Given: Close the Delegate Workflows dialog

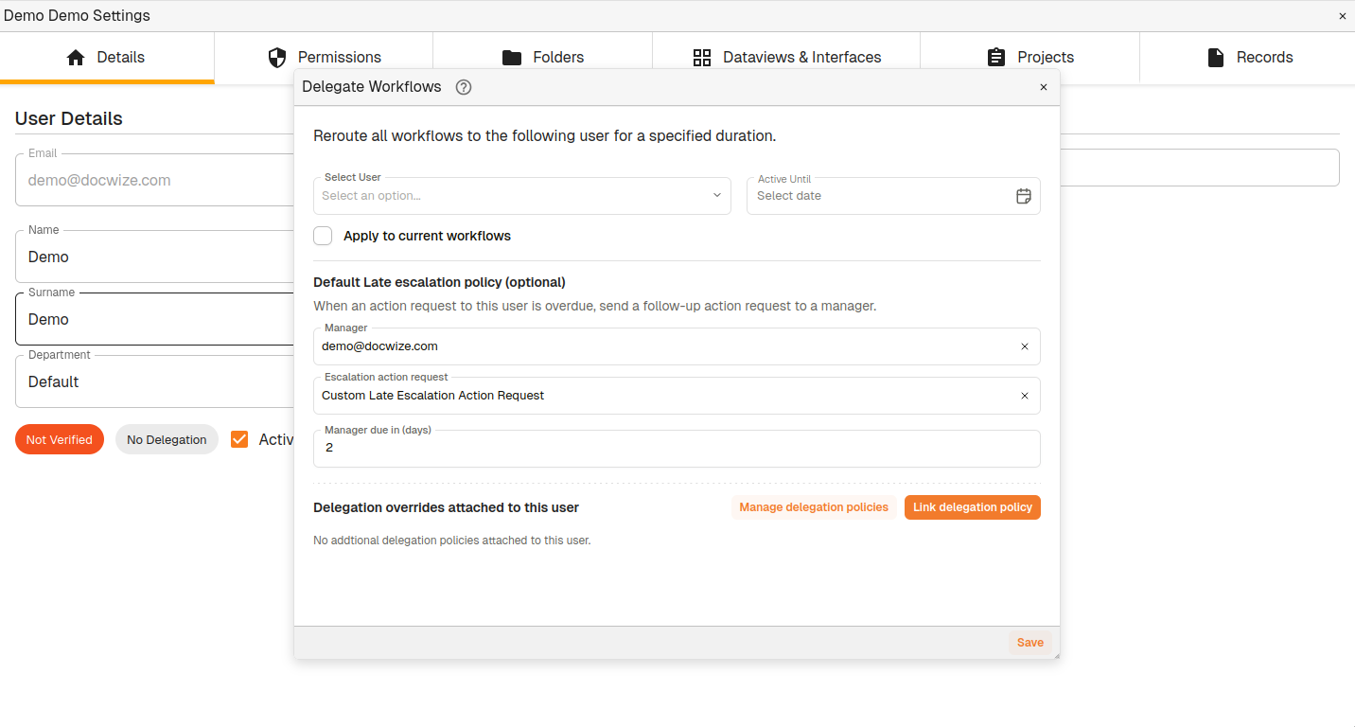Looking at the screenshot, I should pos(1044,87).
